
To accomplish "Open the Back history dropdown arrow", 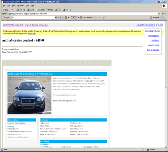I will click(x=10, y=10).
